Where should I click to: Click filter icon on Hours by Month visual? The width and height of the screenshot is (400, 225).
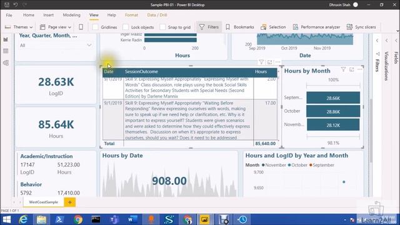click(x=343, y=69)
